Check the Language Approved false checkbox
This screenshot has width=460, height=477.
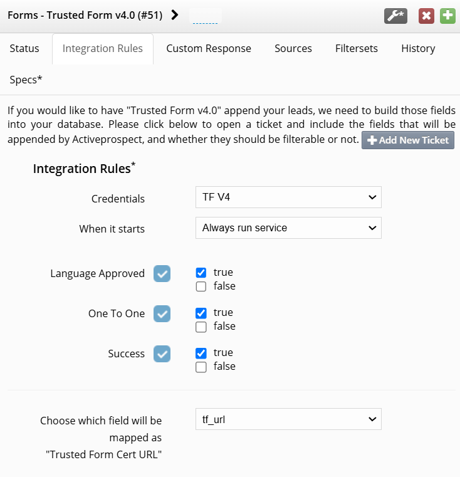click(201, 286)
